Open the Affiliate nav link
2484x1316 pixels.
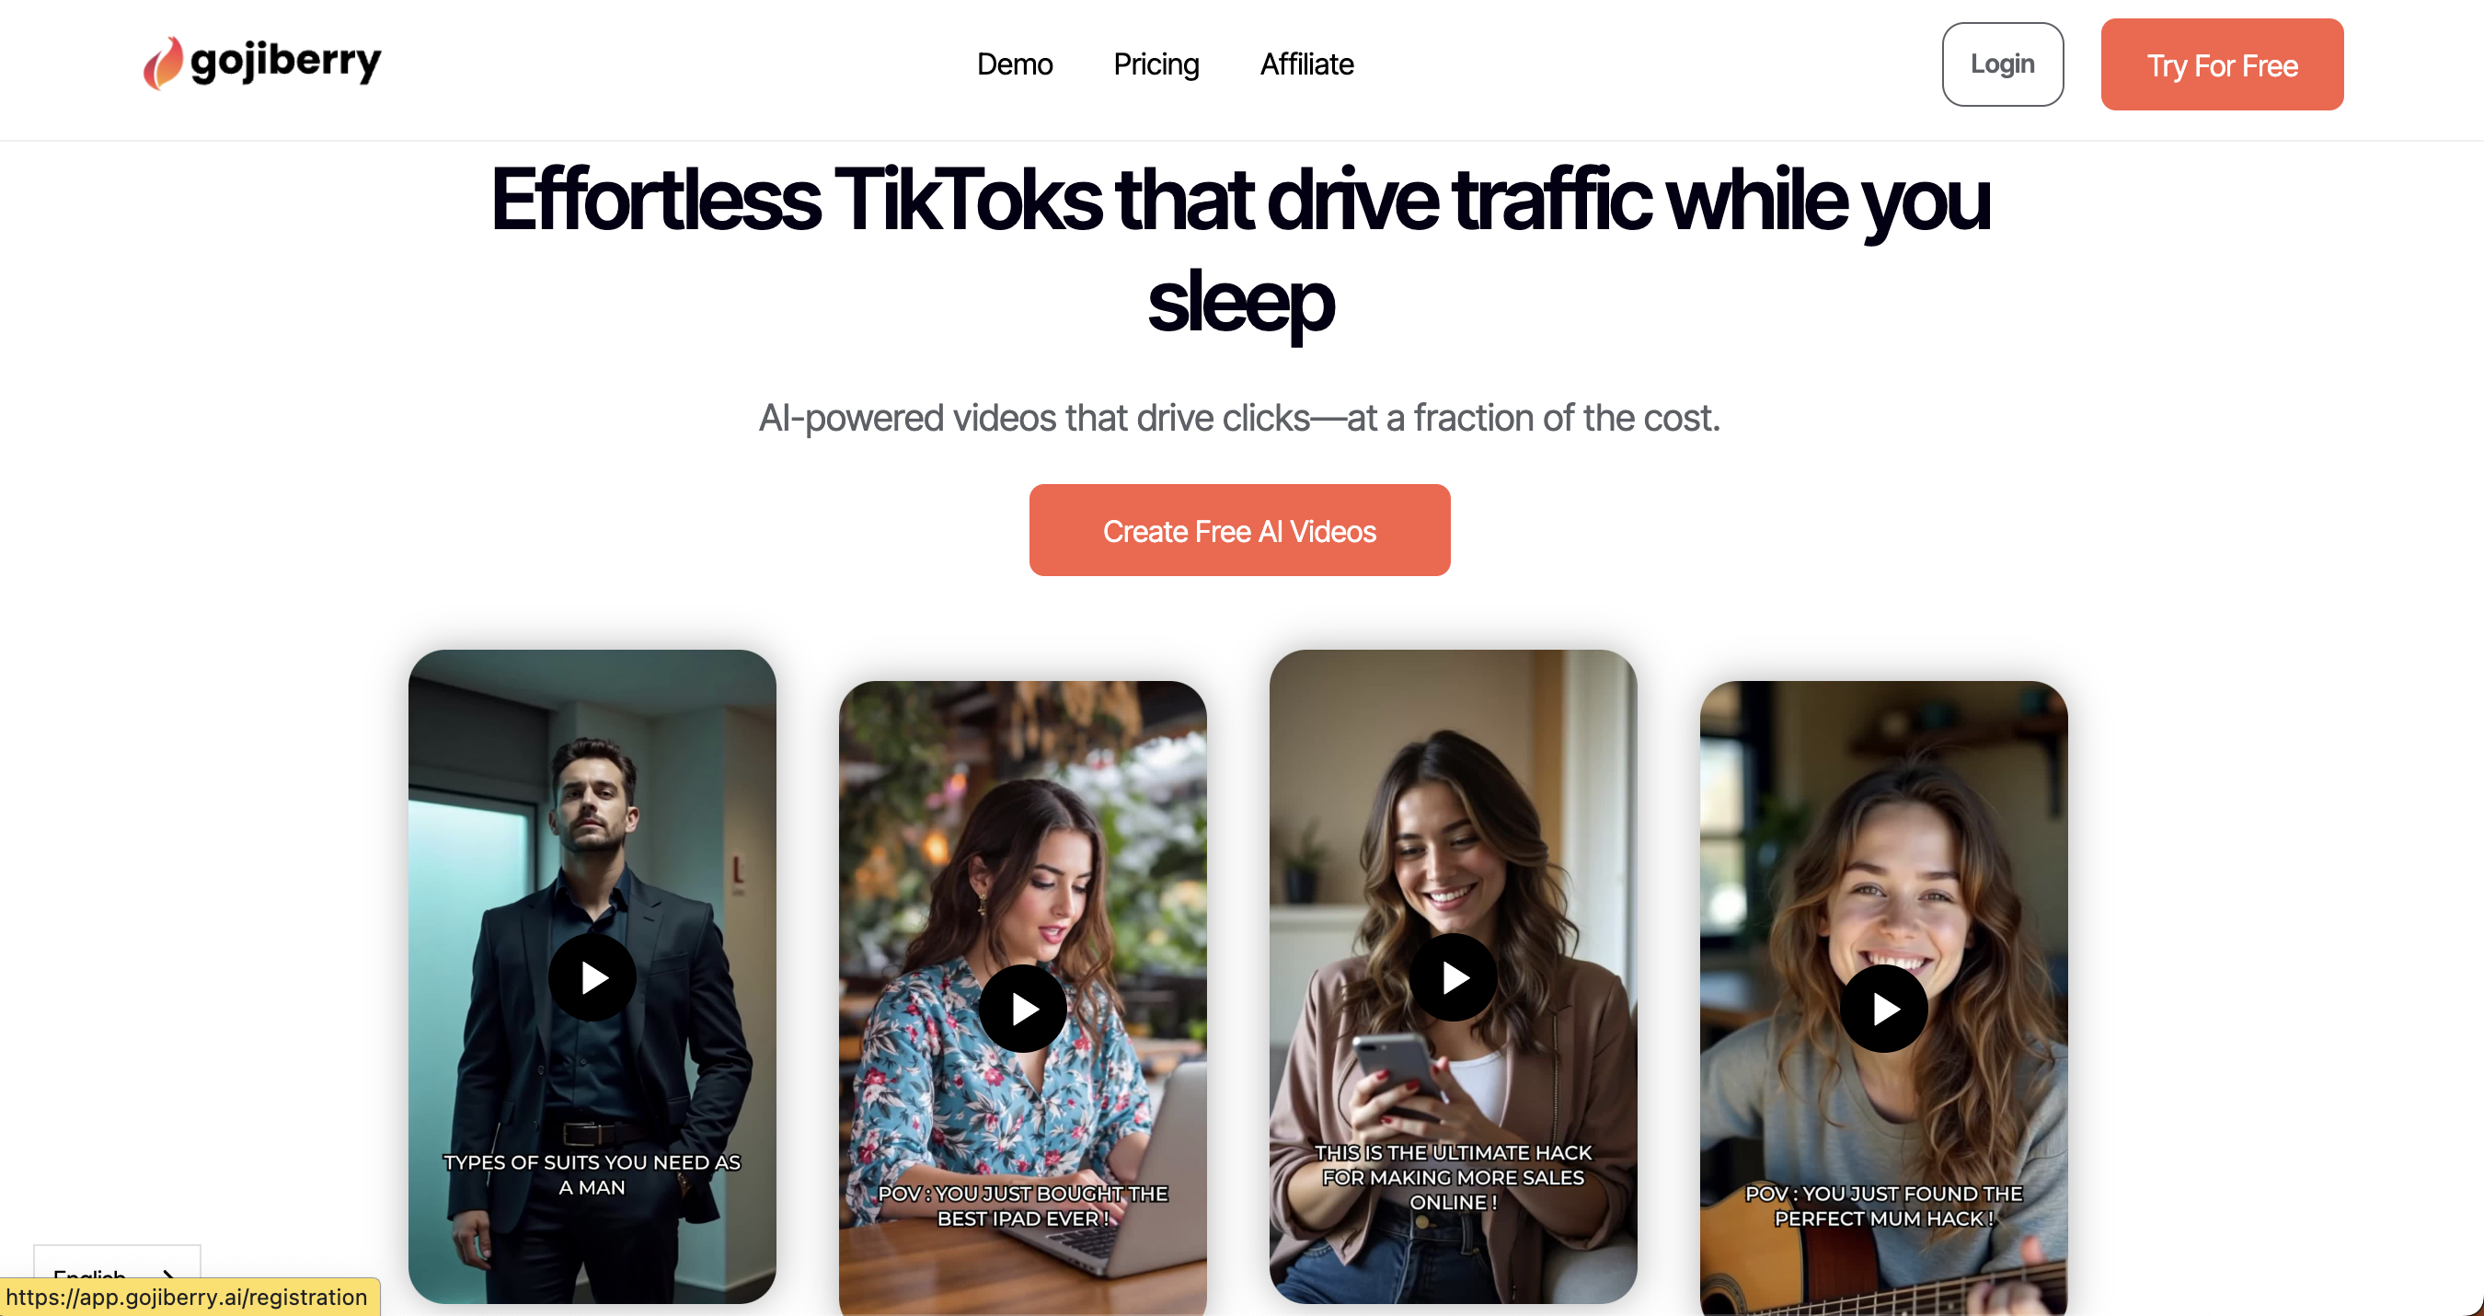pyautogui.click(x=1306, y=63)
